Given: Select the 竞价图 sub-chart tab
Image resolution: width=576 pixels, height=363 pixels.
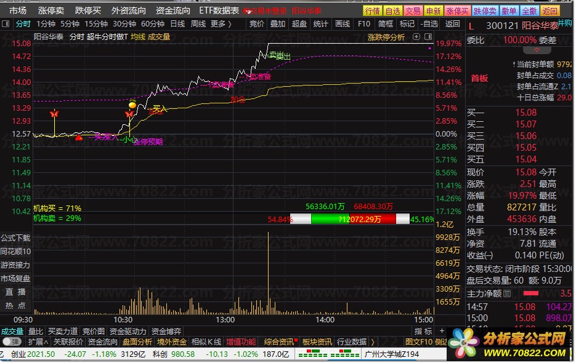Looking at the screenshot, I should tap(93, 332).
